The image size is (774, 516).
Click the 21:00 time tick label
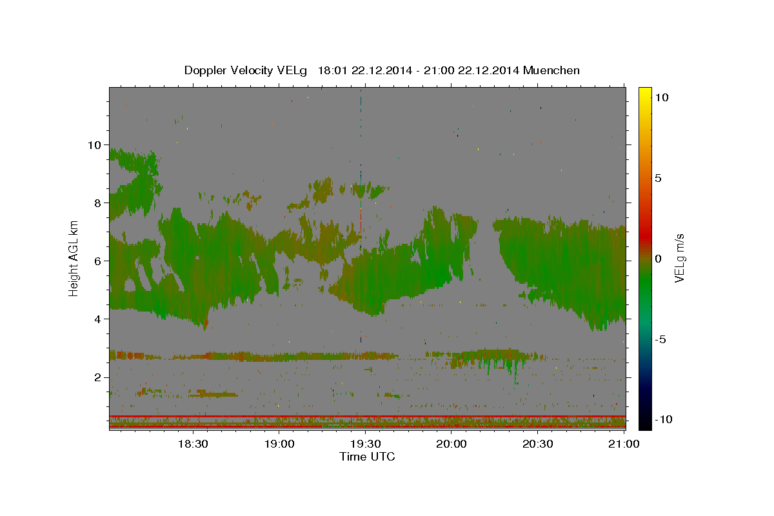pos(623,444)
